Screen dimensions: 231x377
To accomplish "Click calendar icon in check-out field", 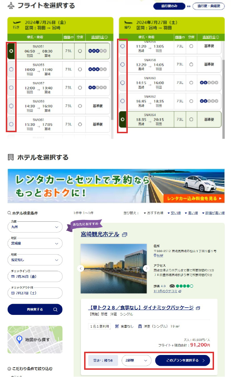I will click(x=13, y=293).
